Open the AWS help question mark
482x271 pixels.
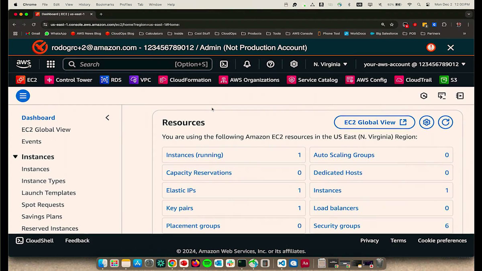tap(270, 64)
